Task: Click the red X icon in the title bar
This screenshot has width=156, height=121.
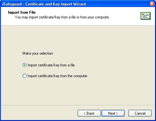Action: (x=152, y=4)
